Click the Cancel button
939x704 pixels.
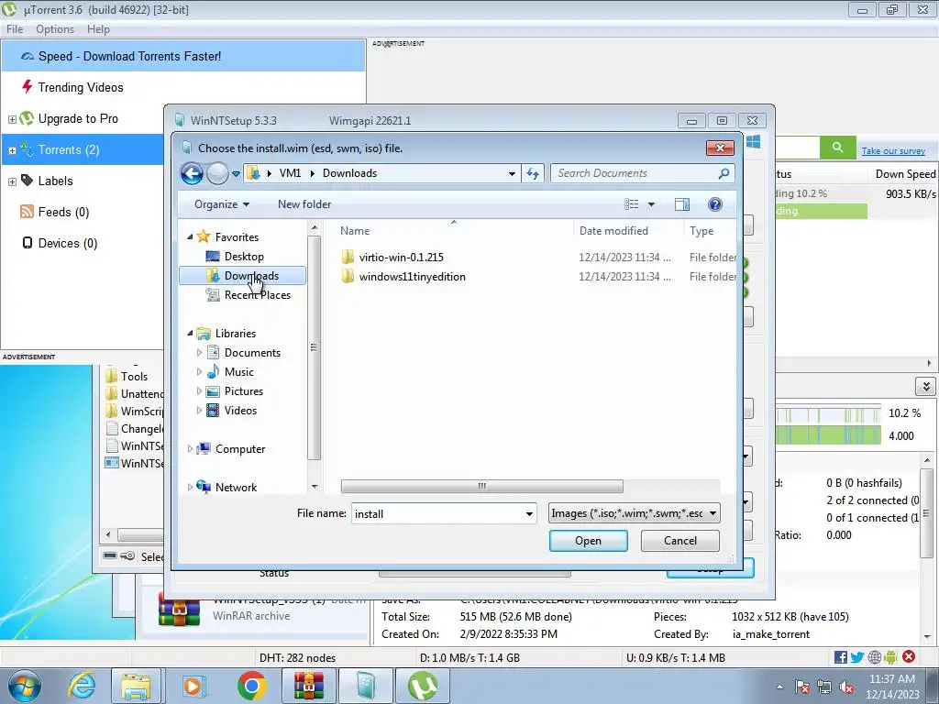tap(680, 541)
